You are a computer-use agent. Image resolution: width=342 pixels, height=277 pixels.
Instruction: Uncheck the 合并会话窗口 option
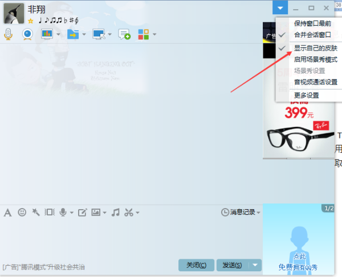(x=312, y=35)
